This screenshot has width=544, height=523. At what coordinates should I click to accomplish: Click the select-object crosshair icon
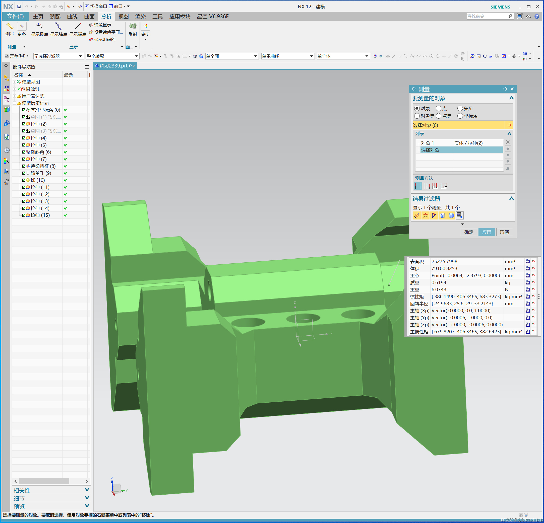(x=509, y=125)
